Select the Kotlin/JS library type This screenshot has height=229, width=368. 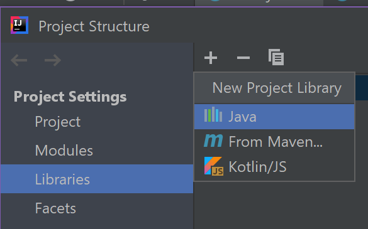point(274,167)
